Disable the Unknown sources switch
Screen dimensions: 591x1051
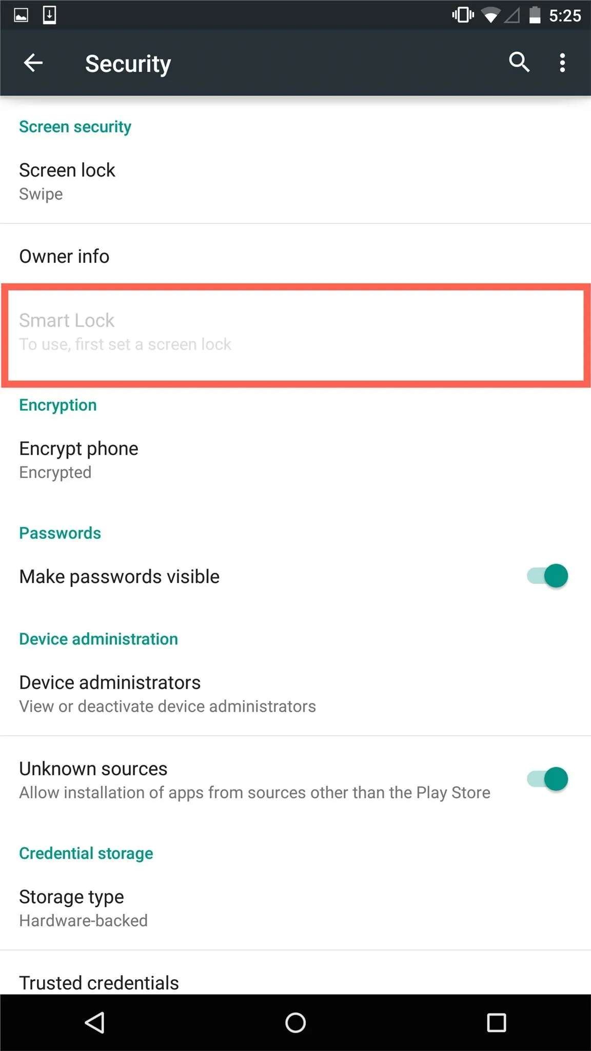pos(547,779)
